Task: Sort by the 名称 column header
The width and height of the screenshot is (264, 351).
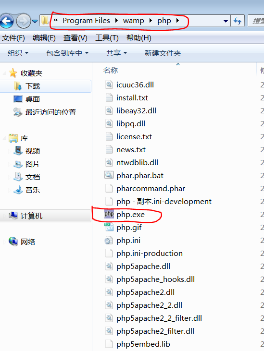Action: (111, 70)
